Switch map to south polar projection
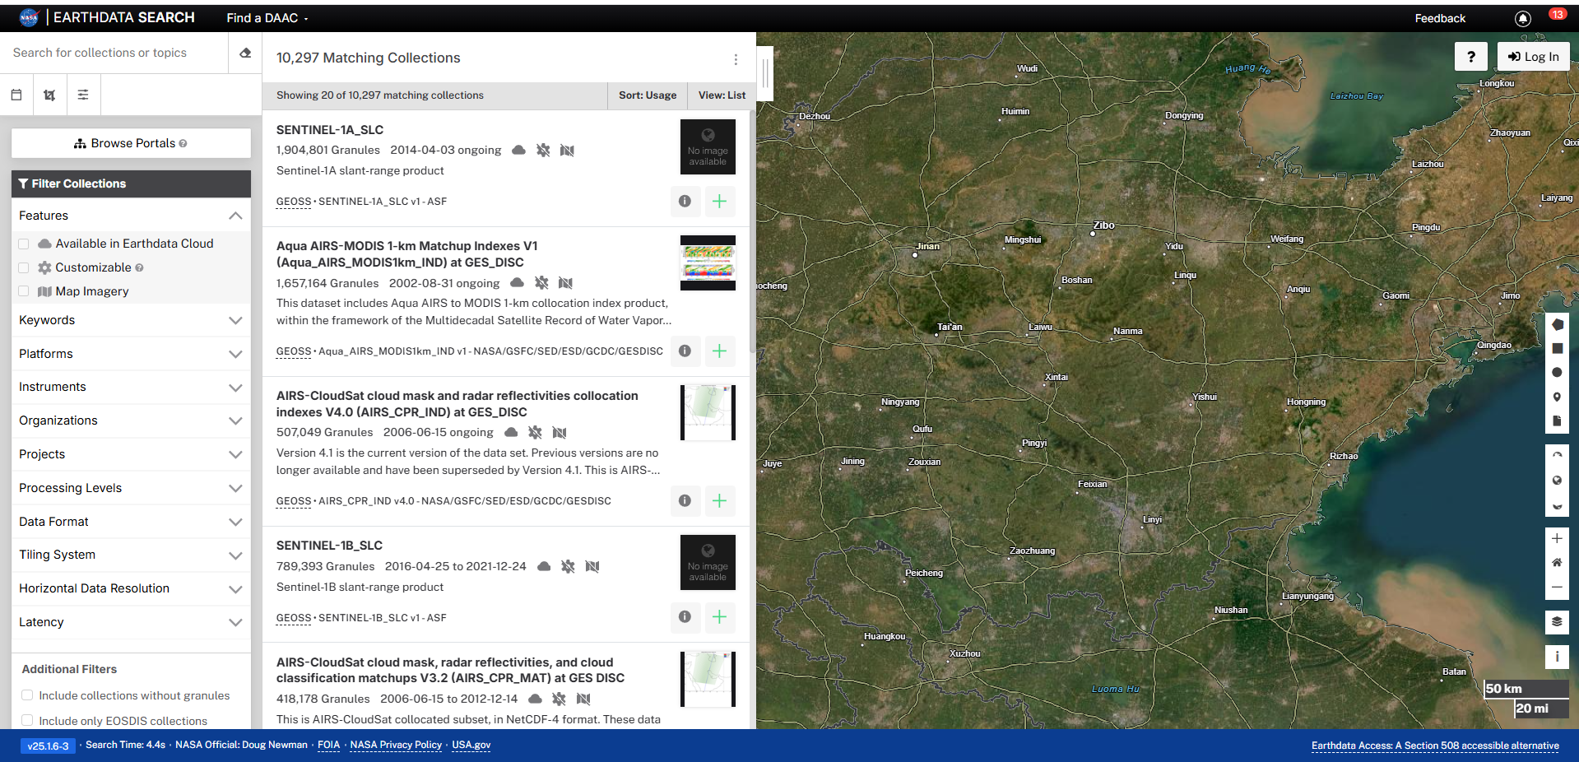 (x=1557, y=505)
